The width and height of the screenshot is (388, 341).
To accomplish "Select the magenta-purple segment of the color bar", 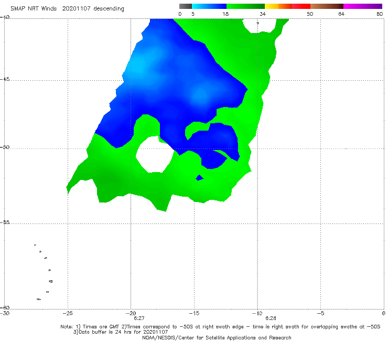I will tap(363, 6).
